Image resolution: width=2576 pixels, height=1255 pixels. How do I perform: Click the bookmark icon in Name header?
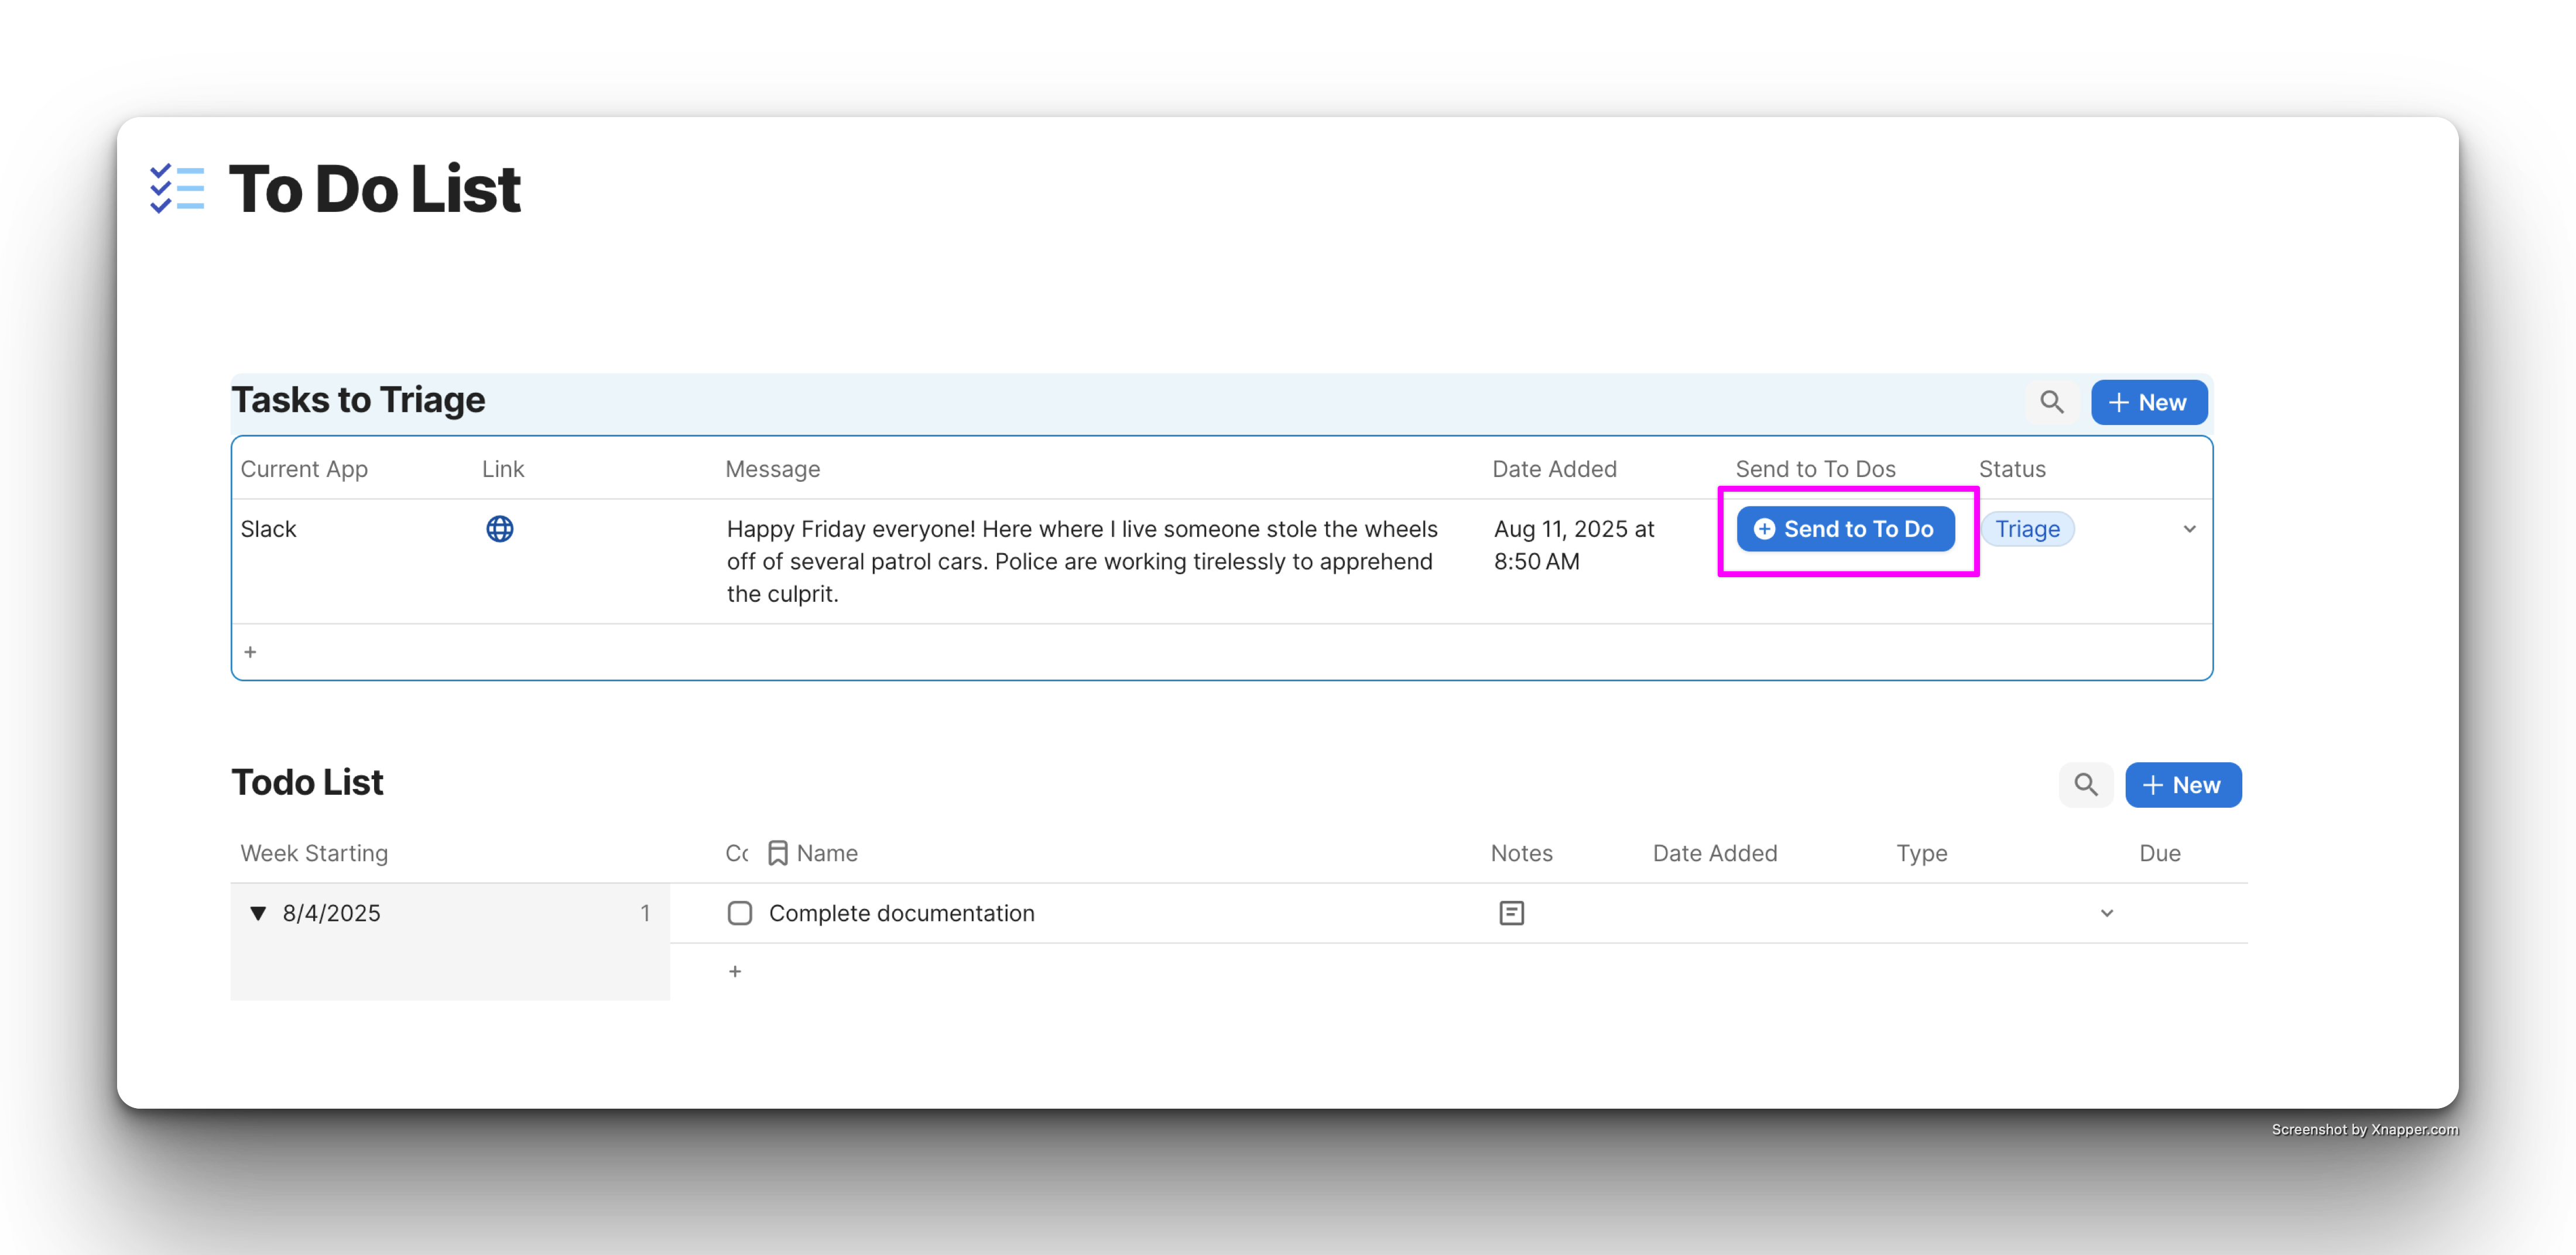[x=777, y=853]
